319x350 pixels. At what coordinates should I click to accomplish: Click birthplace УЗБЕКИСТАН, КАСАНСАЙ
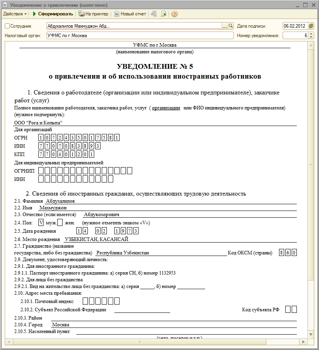point(97,239)
